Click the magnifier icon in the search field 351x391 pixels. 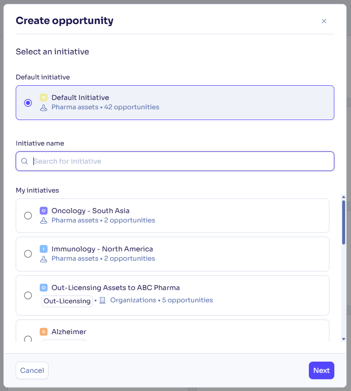pyautogui.click(x=25, y=161)
